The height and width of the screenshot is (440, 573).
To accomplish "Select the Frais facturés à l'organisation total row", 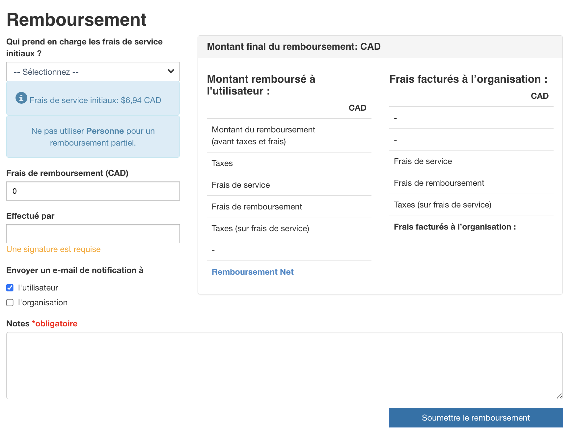I will coord(454,227).
